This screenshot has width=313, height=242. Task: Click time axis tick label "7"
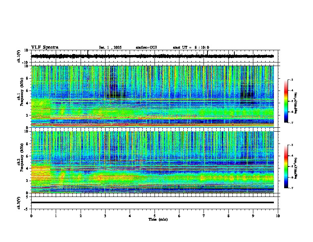click(x=204, y=216)
